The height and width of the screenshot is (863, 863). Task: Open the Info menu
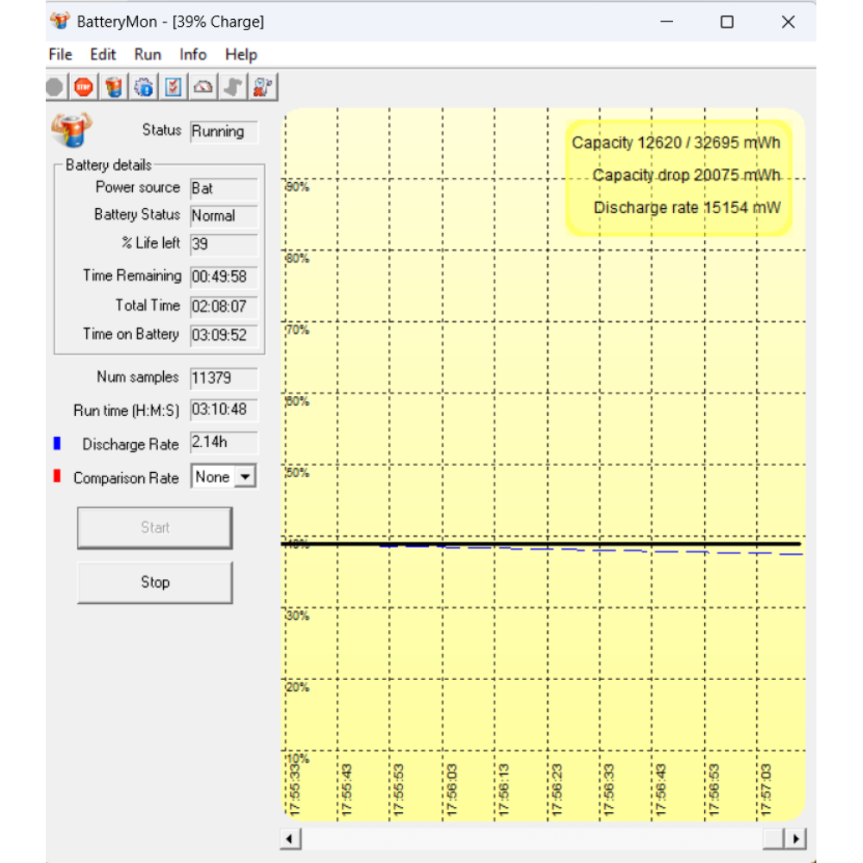point(192,54)
